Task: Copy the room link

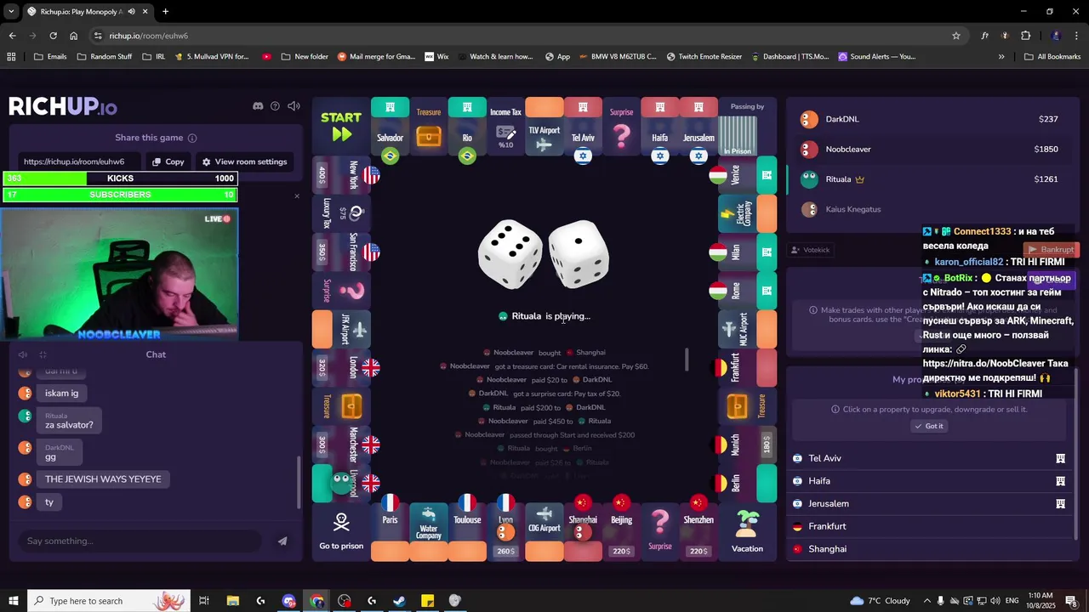Action: click(x=168, y=161)
